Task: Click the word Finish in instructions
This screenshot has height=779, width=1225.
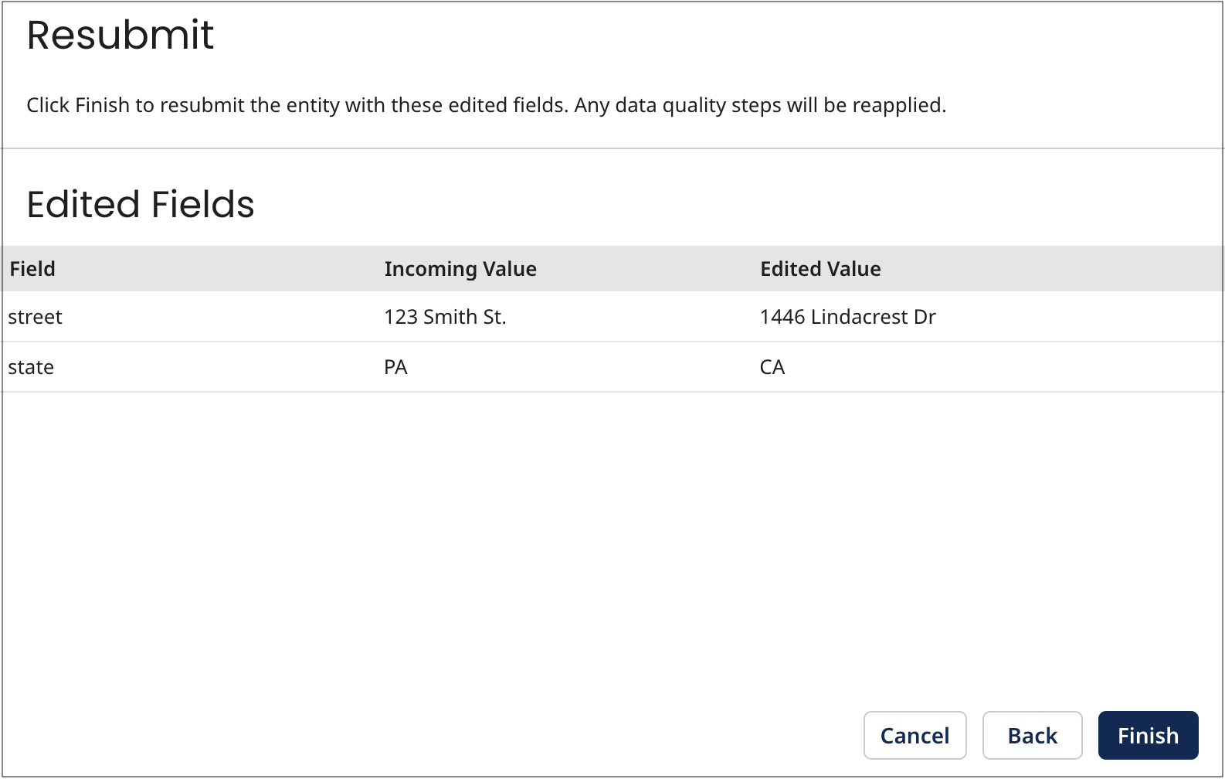Action: (x=102, y=105)
